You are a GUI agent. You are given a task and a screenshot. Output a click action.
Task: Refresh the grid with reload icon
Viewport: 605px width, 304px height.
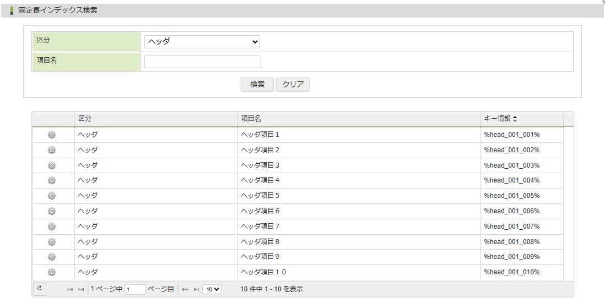pyautogui.click(x=39, y=289)
